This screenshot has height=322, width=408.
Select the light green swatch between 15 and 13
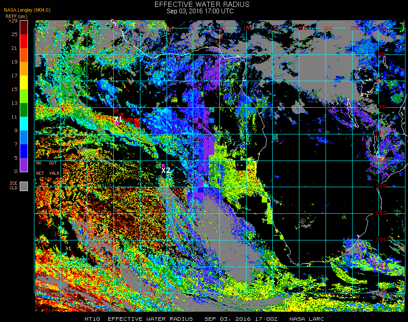tap(24, 96)
